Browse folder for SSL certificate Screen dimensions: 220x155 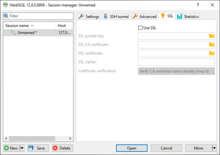(212, 53)
